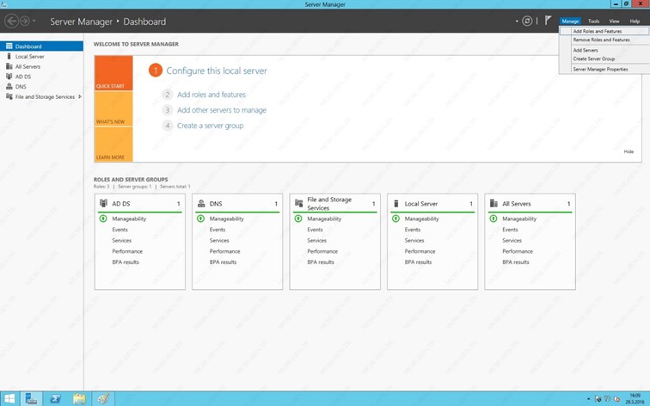Screen dimensions: 650x406
Task: Launch PowerShell from the taskbar
Action: [x=55, y=399]
